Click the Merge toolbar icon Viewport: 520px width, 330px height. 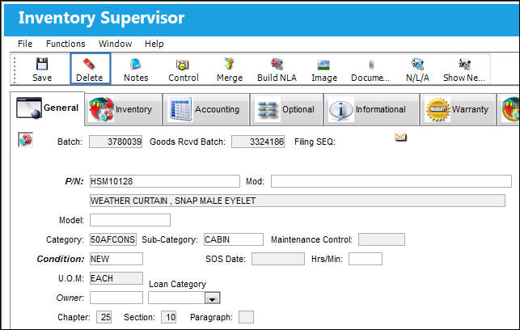pos(229,63)
